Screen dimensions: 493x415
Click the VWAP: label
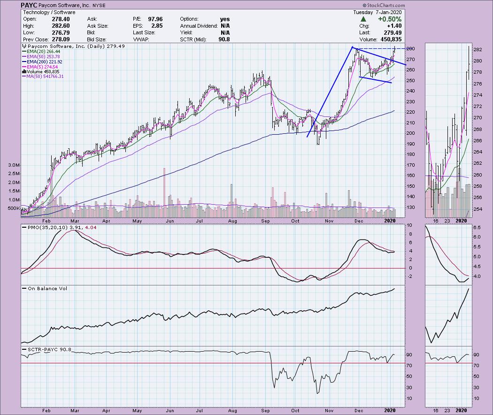(x=141, y=39)
